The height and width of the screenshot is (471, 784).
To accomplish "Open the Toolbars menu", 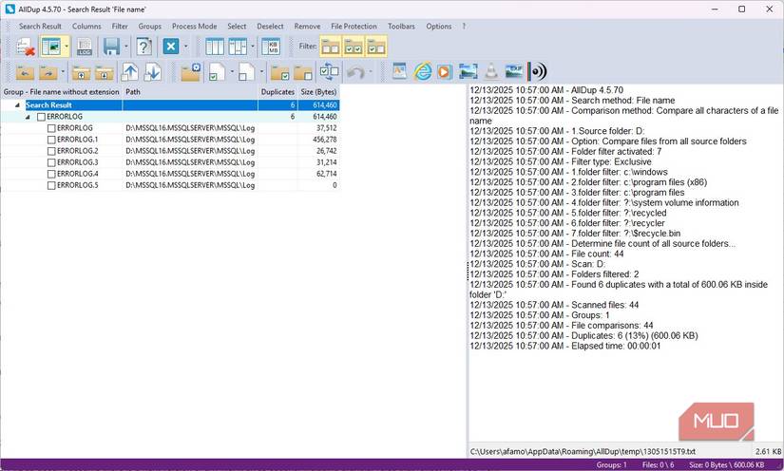I will click(x=401, y=27).
